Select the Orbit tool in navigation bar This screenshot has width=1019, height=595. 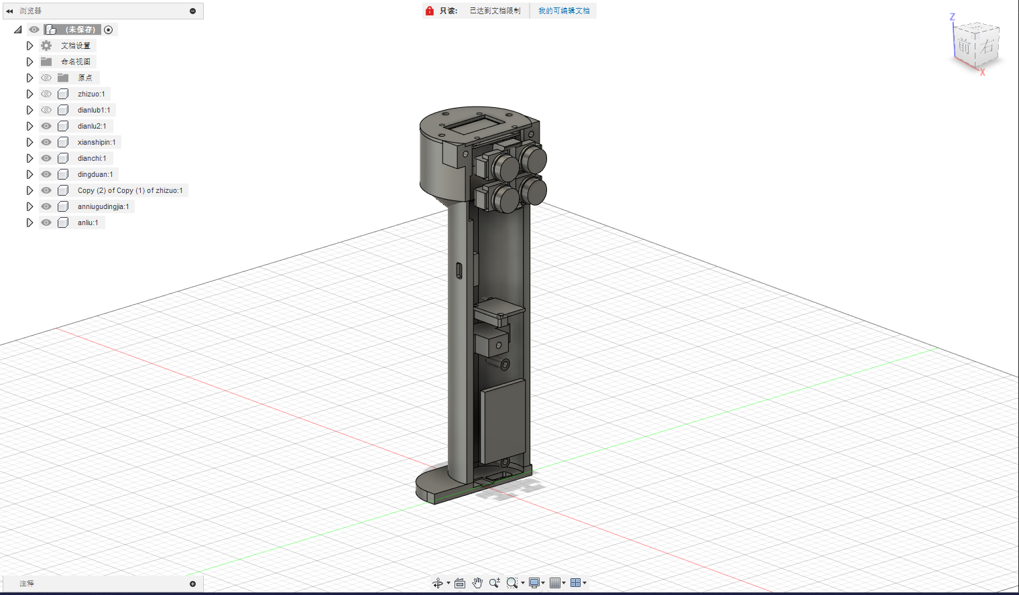tap(438, 583)
